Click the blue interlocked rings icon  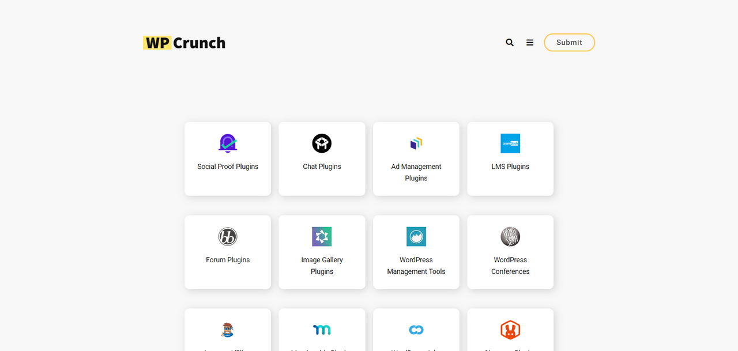point(416,330)
